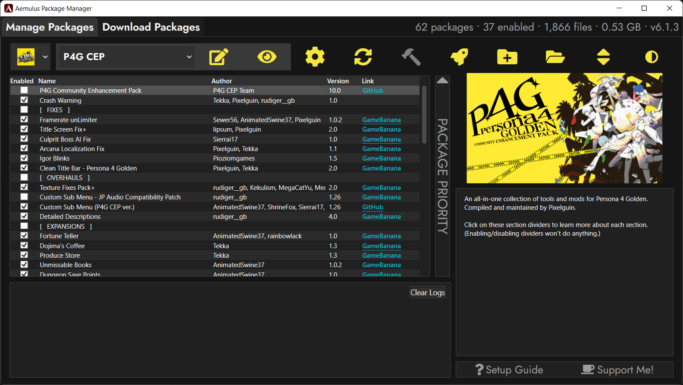The image size is (683, 385).
Task: Click the edit loadout pencil icon
Action: (219, 57)
